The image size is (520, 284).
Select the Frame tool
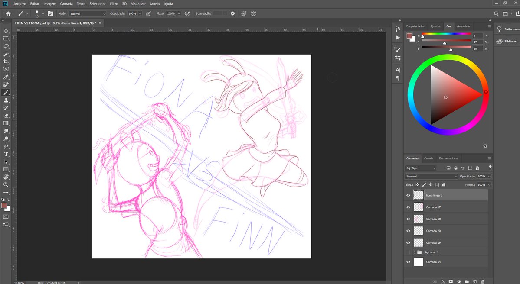[x=6, y=70]
